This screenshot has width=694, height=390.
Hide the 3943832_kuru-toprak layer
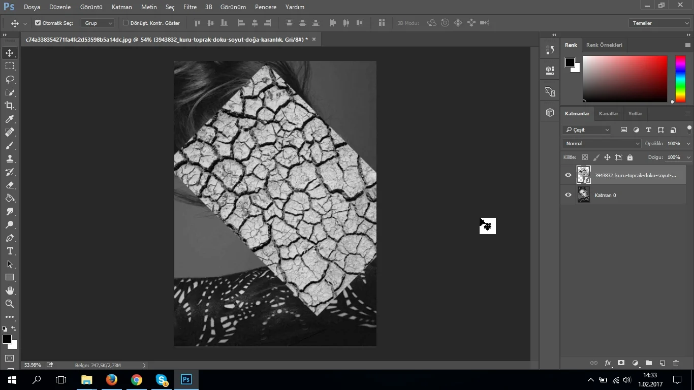tap(568, 175)
